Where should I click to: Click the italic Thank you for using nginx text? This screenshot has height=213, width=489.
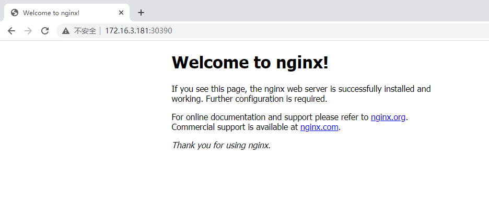tap(221, 145)
